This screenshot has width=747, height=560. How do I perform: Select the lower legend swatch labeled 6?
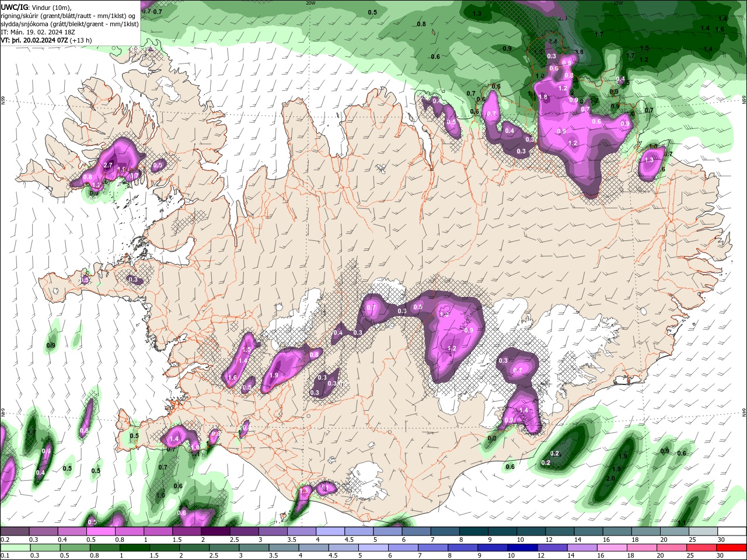click(403, 547)
